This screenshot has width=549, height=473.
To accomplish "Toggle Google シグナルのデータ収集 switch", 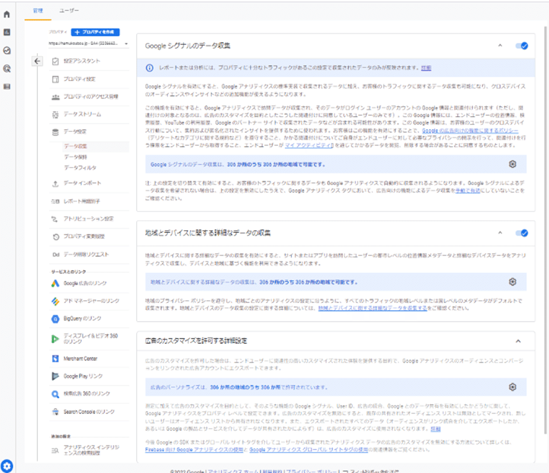I will (522, 46).
